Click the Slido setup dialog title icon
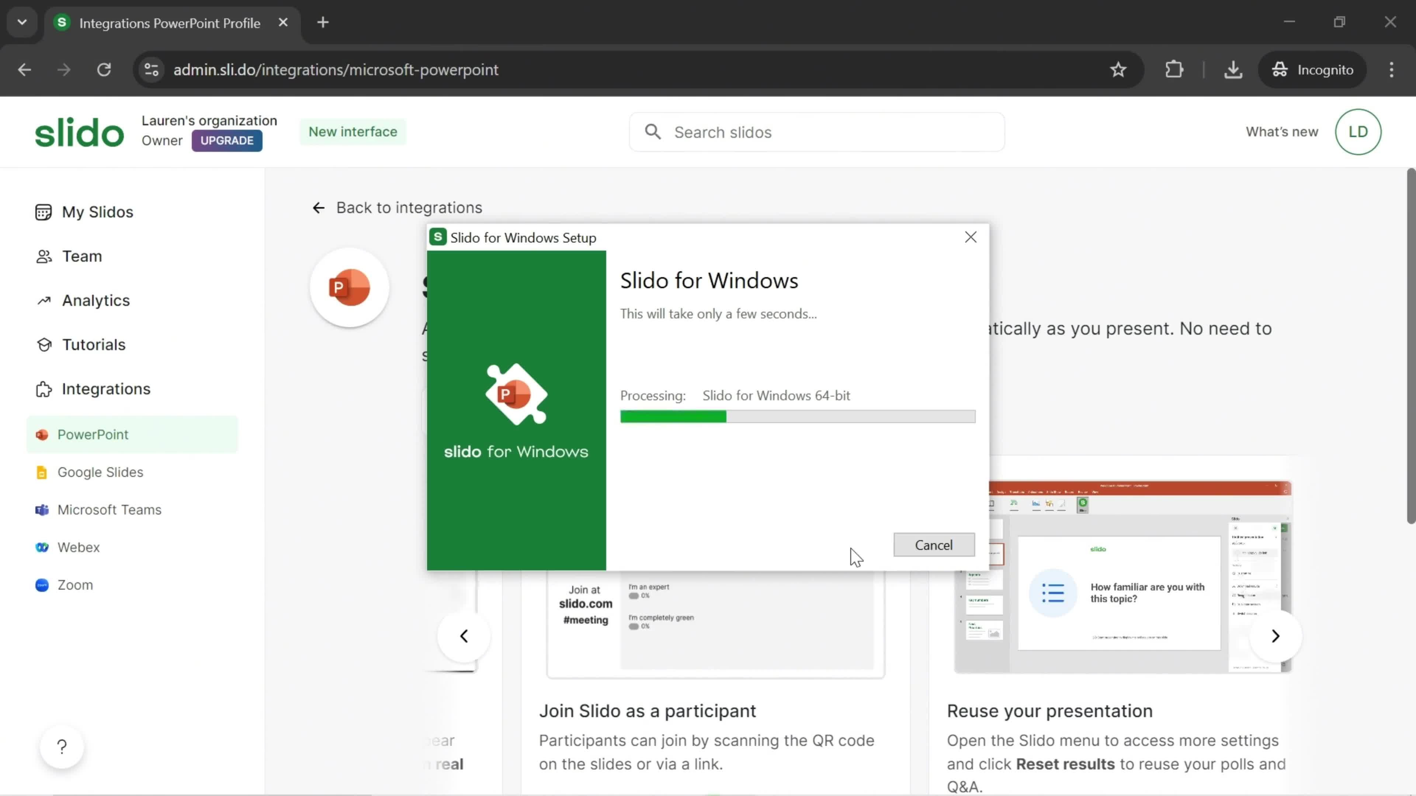The image size is (1416, 796). [x=438, y=237]
